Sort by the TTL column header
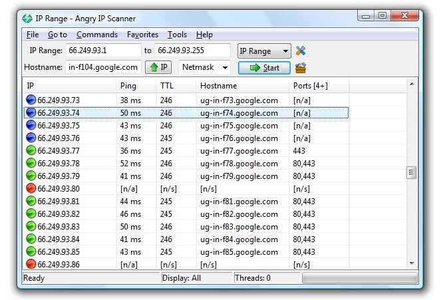The width and height of the screenshot is (445, 300). point(176,86)
